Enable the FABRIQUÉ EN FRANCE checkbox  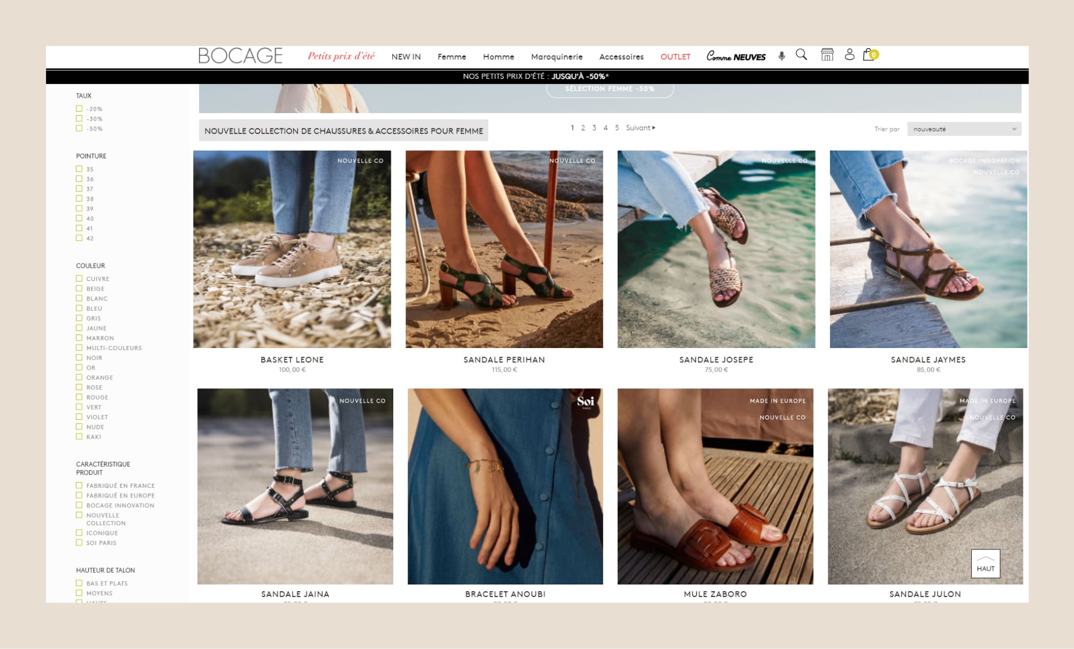point(80,485)
